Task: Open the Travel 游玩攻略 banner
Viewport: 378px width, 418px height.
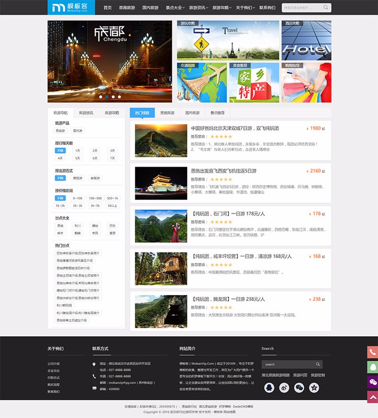Action: 228,40
